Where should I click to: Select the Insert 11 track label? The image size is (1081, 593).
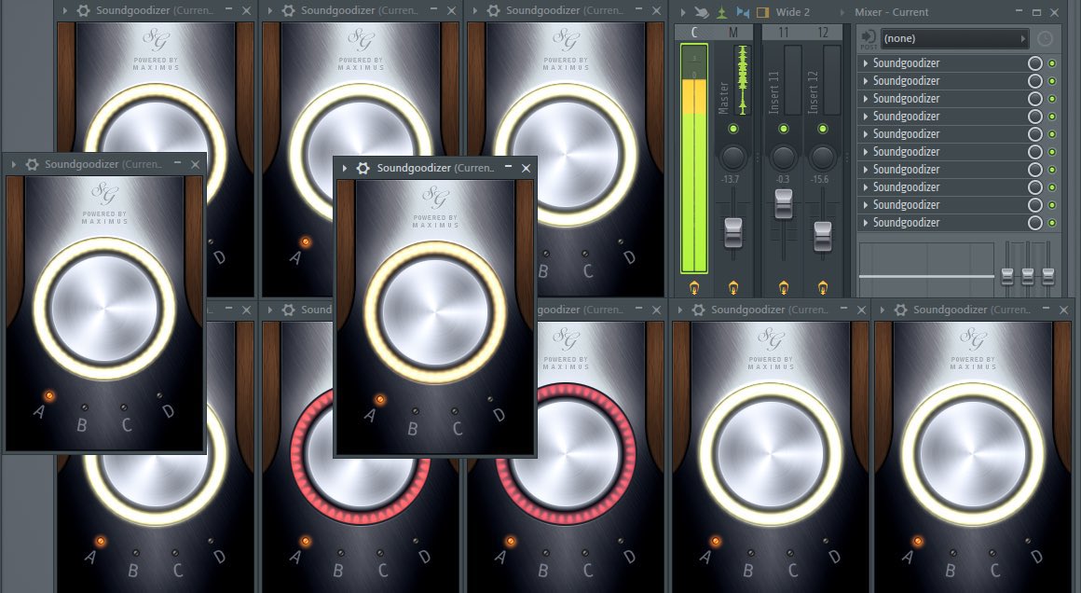[x=773, y=91]
